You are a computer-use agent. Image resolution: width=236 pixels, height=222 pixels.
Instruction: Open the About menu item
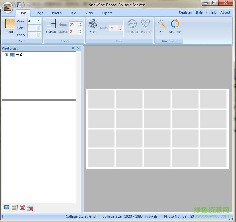click(x=225, y=13)
